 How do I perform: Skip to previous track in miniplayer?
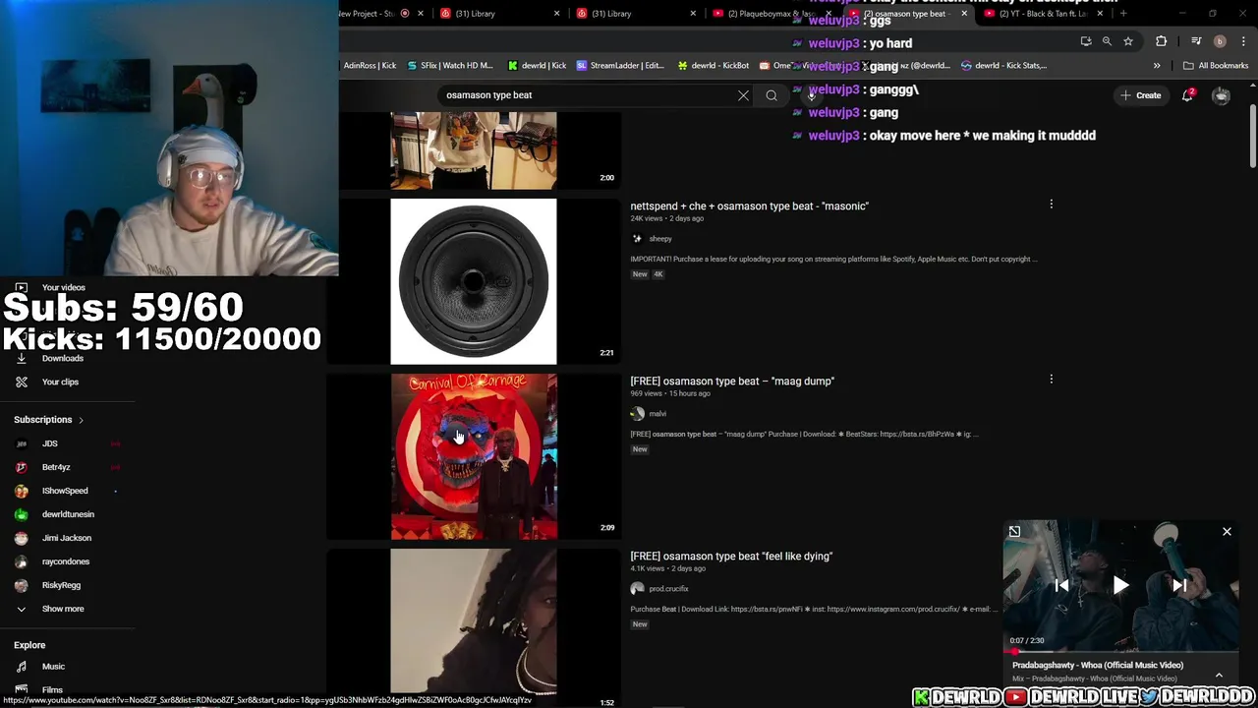click(1061, 585)
